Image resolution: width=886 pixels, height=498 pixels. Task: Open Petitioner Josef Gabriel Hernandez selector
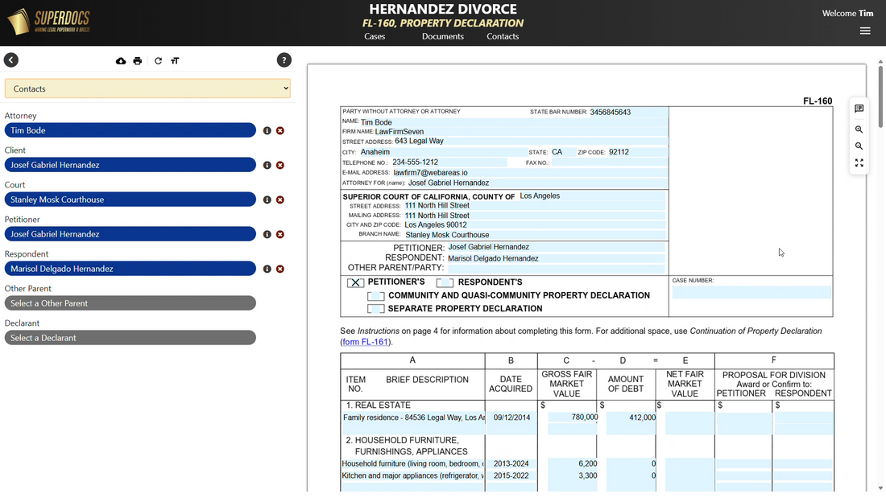pos(130,234)
